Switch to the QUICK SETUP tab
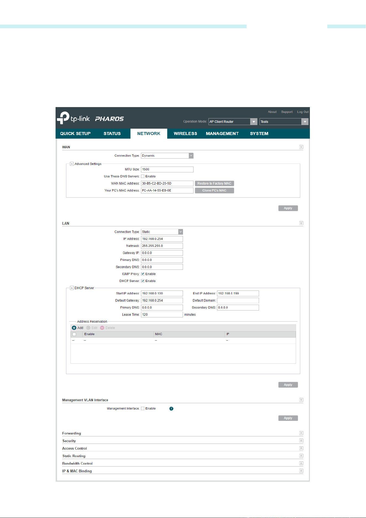 point(75,134)
